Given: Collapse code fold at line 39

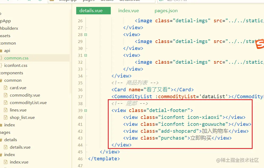Looking at the screenshot, I should tap(86, 110).
